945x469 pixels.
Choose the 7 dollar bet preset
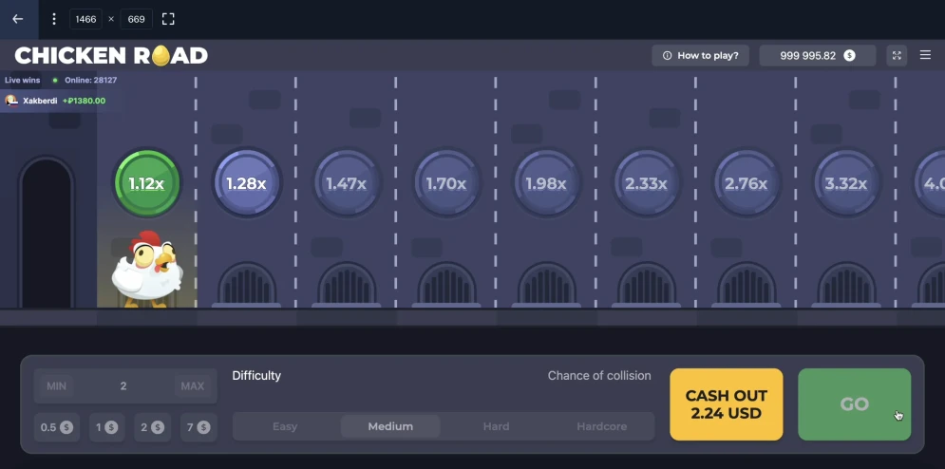pyautogui.click(x=197, y=427)
